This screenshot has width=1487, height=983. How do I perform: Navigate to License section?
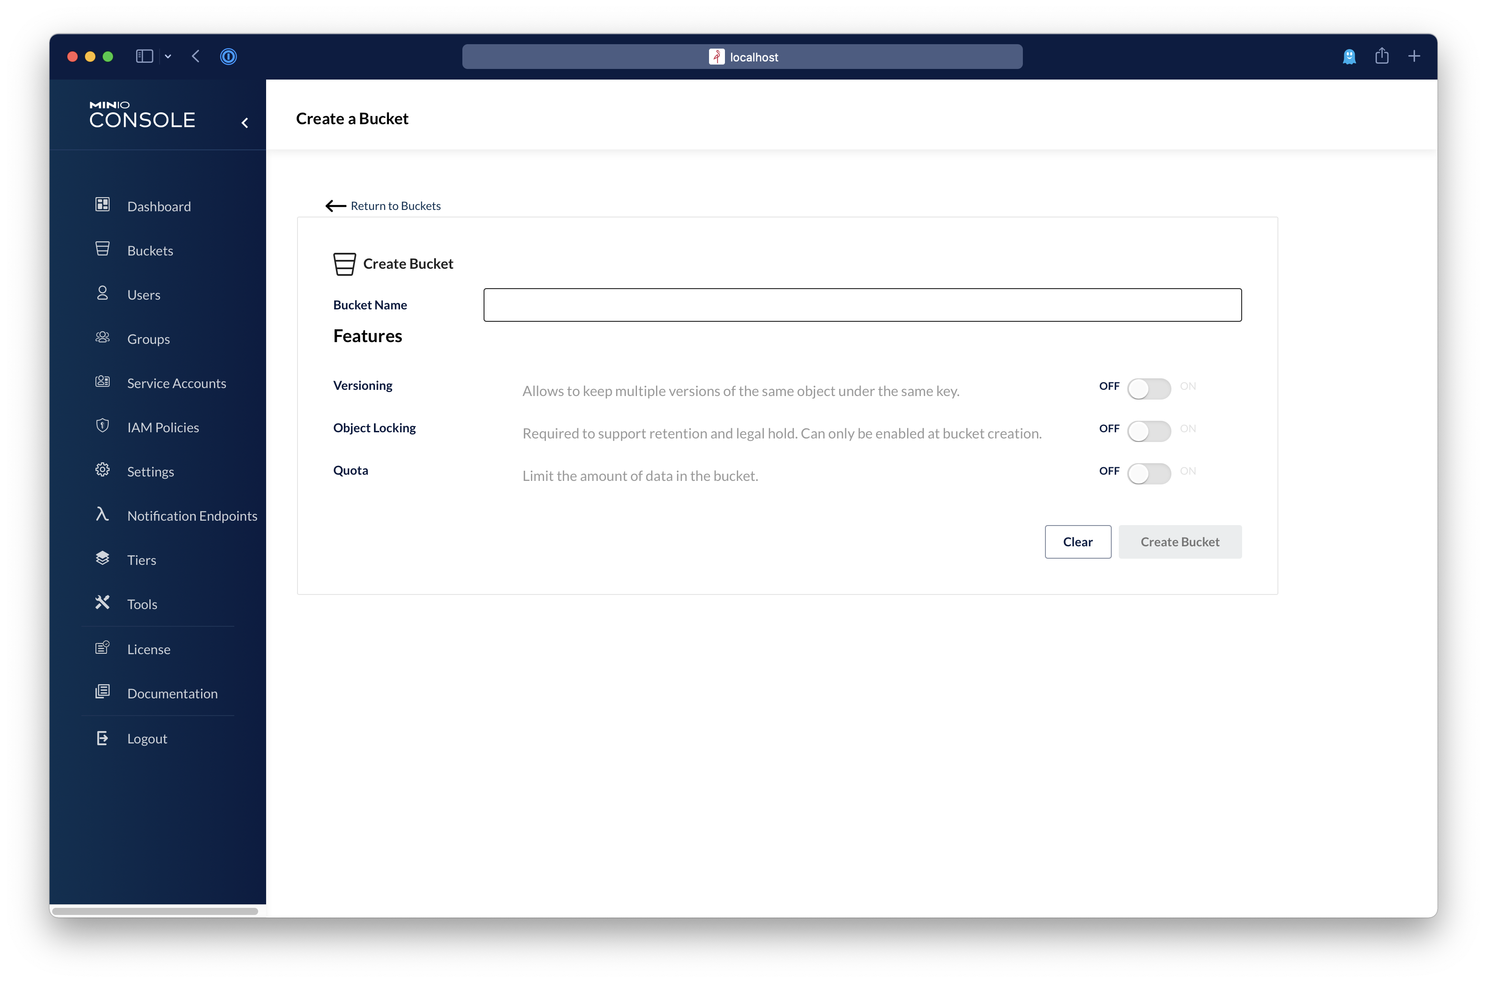pos(149,648)
